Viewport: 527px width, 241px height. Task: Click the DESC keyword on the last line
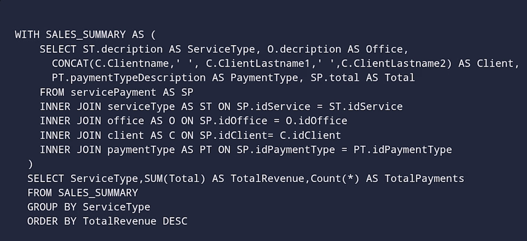point(175,221)
